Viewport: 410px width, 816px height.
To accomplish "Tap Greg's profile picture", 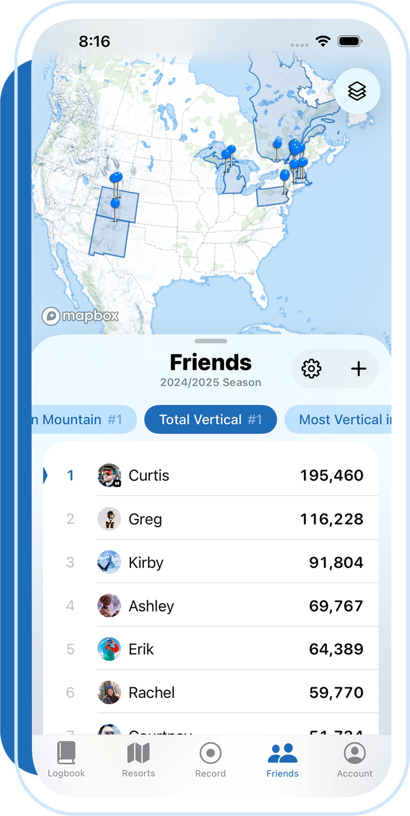I will tap(109, 519).
